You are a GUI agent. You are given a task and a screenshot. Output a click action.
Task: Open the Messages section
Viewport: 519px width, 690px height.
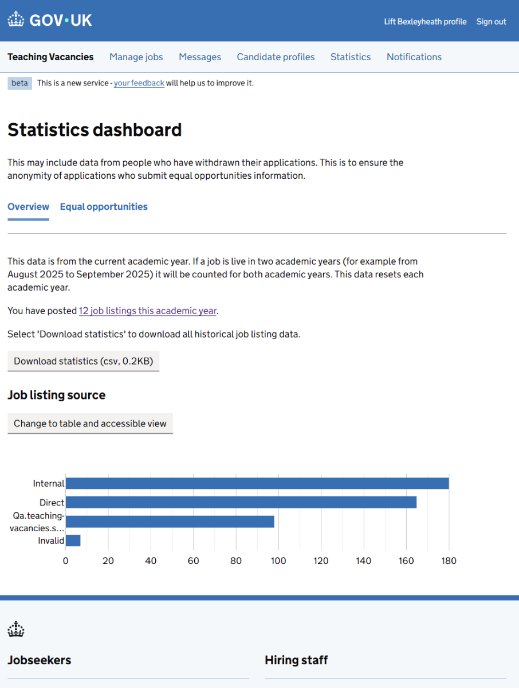pos(200,57)
